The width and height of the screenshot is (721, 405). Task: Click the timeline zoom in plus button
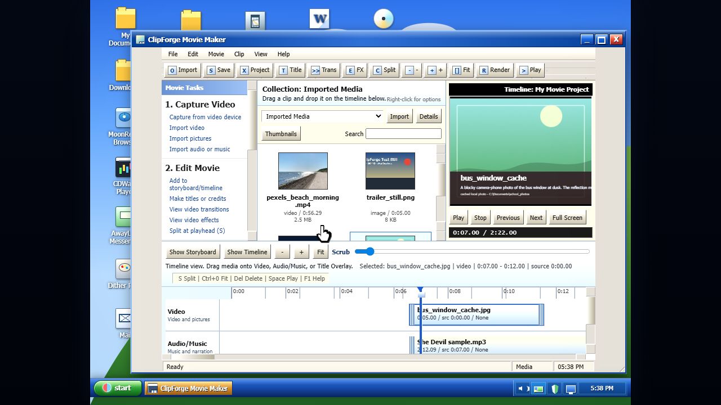pyautogui.click(x=301, y=252)
